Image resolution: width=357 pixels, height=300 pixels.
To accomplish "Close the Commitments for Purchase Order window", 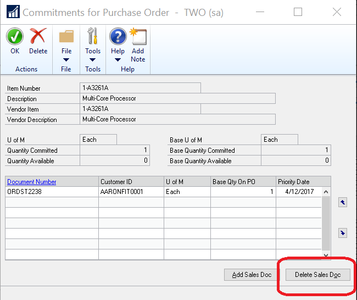I will click(x=337, y=12).
